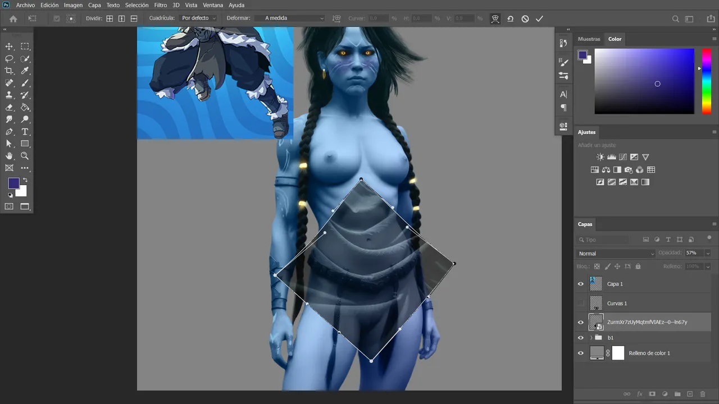Select the Capa 1 layer name
Viewport: 719px width, 404px height.
[615, 284]
